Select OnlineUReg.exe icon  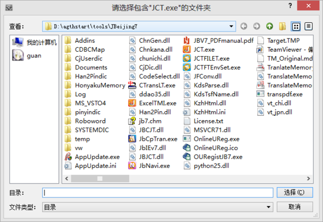[187, 139]
